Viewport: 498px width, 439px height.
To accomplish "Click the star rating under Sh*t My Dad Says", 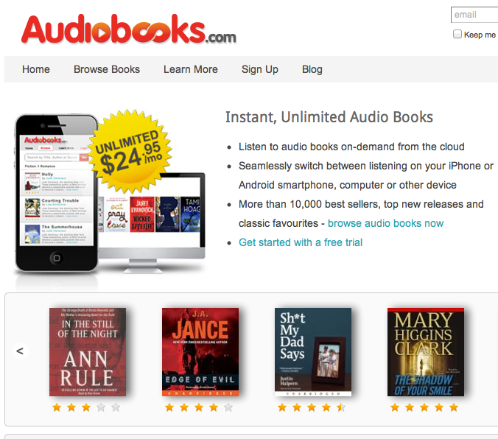I will coord(312,407).
